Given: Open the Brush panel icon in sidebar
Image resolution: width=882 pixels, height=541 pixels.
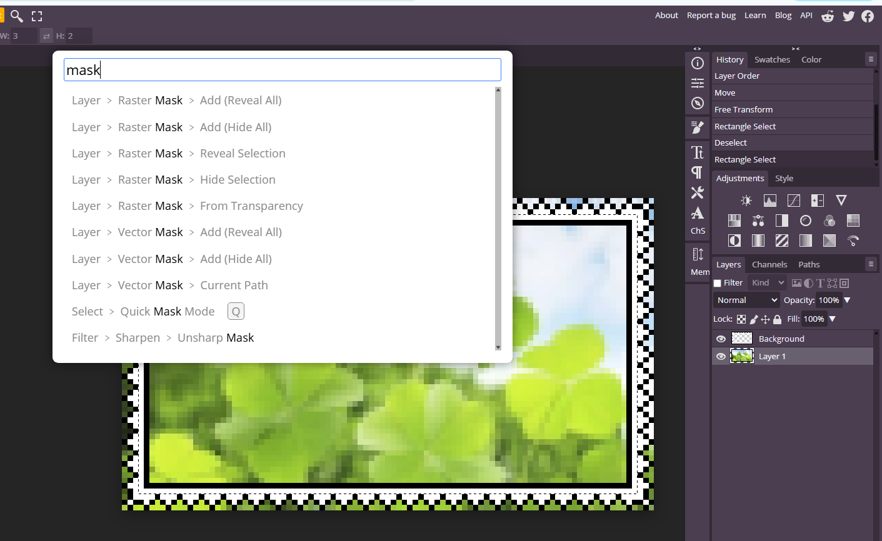Looking at the screenshot, I should (x=698, y=127).
